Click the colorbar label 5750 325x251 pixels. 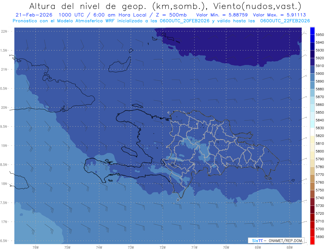point(320,190)
